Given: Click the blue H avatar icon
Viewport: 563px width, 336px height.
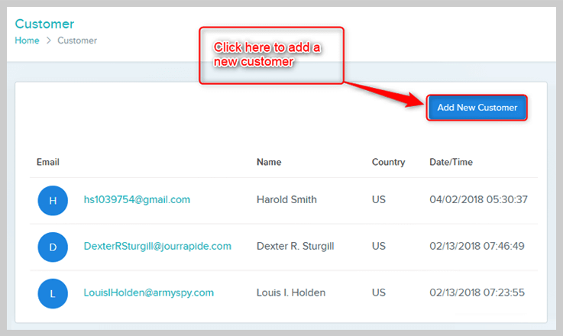Looking at the screenshot, I should [53, 200].
